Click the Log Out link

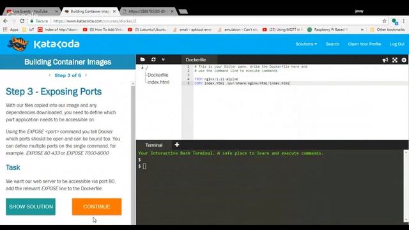coord(397,44)
